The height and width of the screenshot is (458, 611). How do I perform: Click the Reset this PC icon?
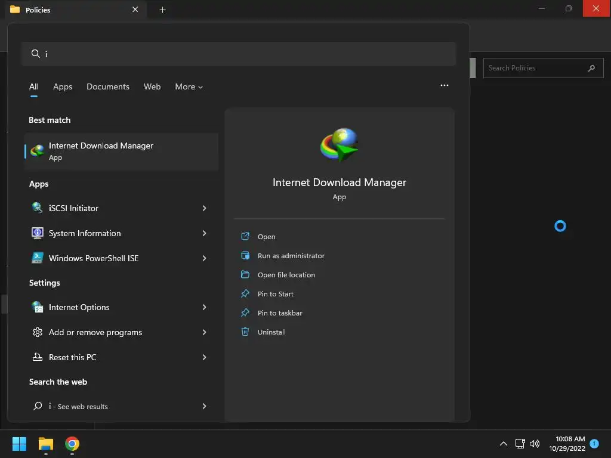click(x=37, y=357)
